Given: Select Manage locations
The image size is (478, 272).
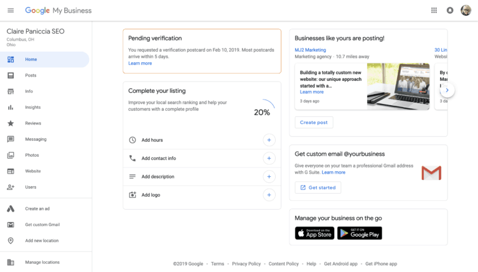Looking at the screenshot, I should pyautogui.click(x=45, y=262).
